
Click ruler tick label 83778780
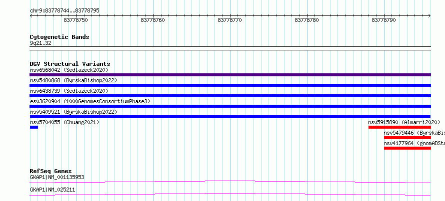click(307, 20)
